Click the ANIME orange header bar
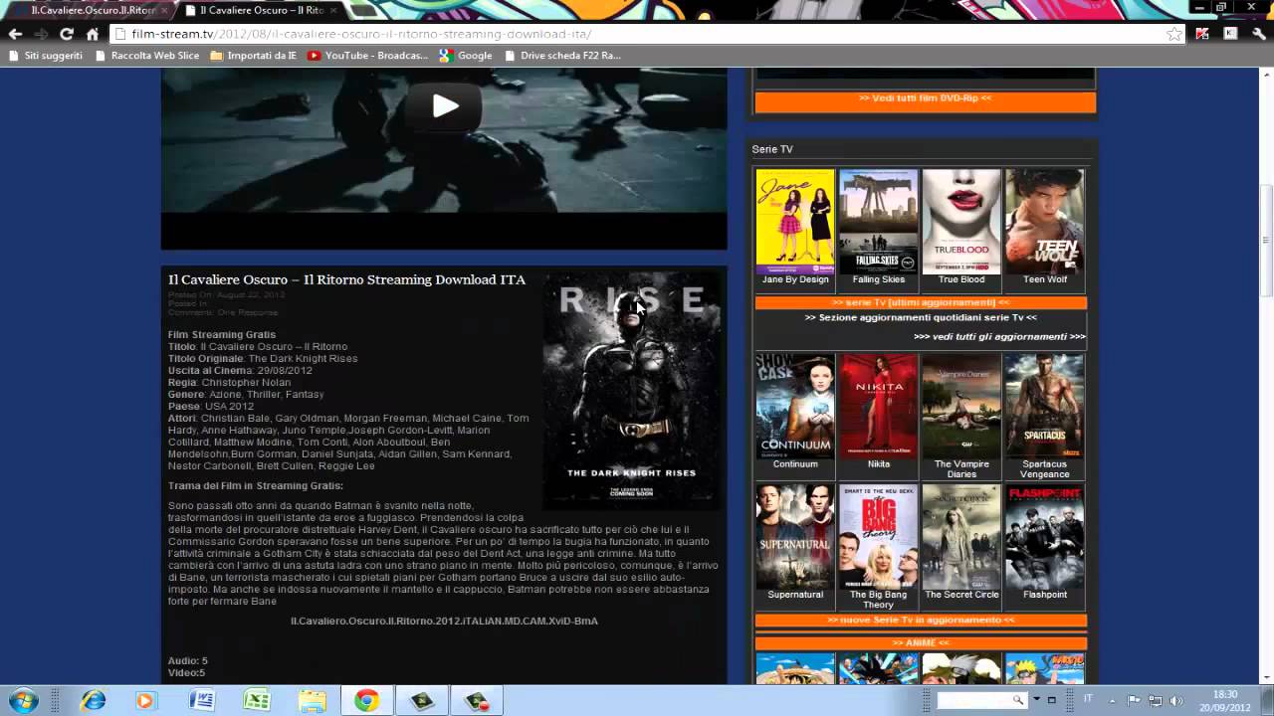Image resolution: width=1274 pixels, height=716 pixels. point(921,643)
